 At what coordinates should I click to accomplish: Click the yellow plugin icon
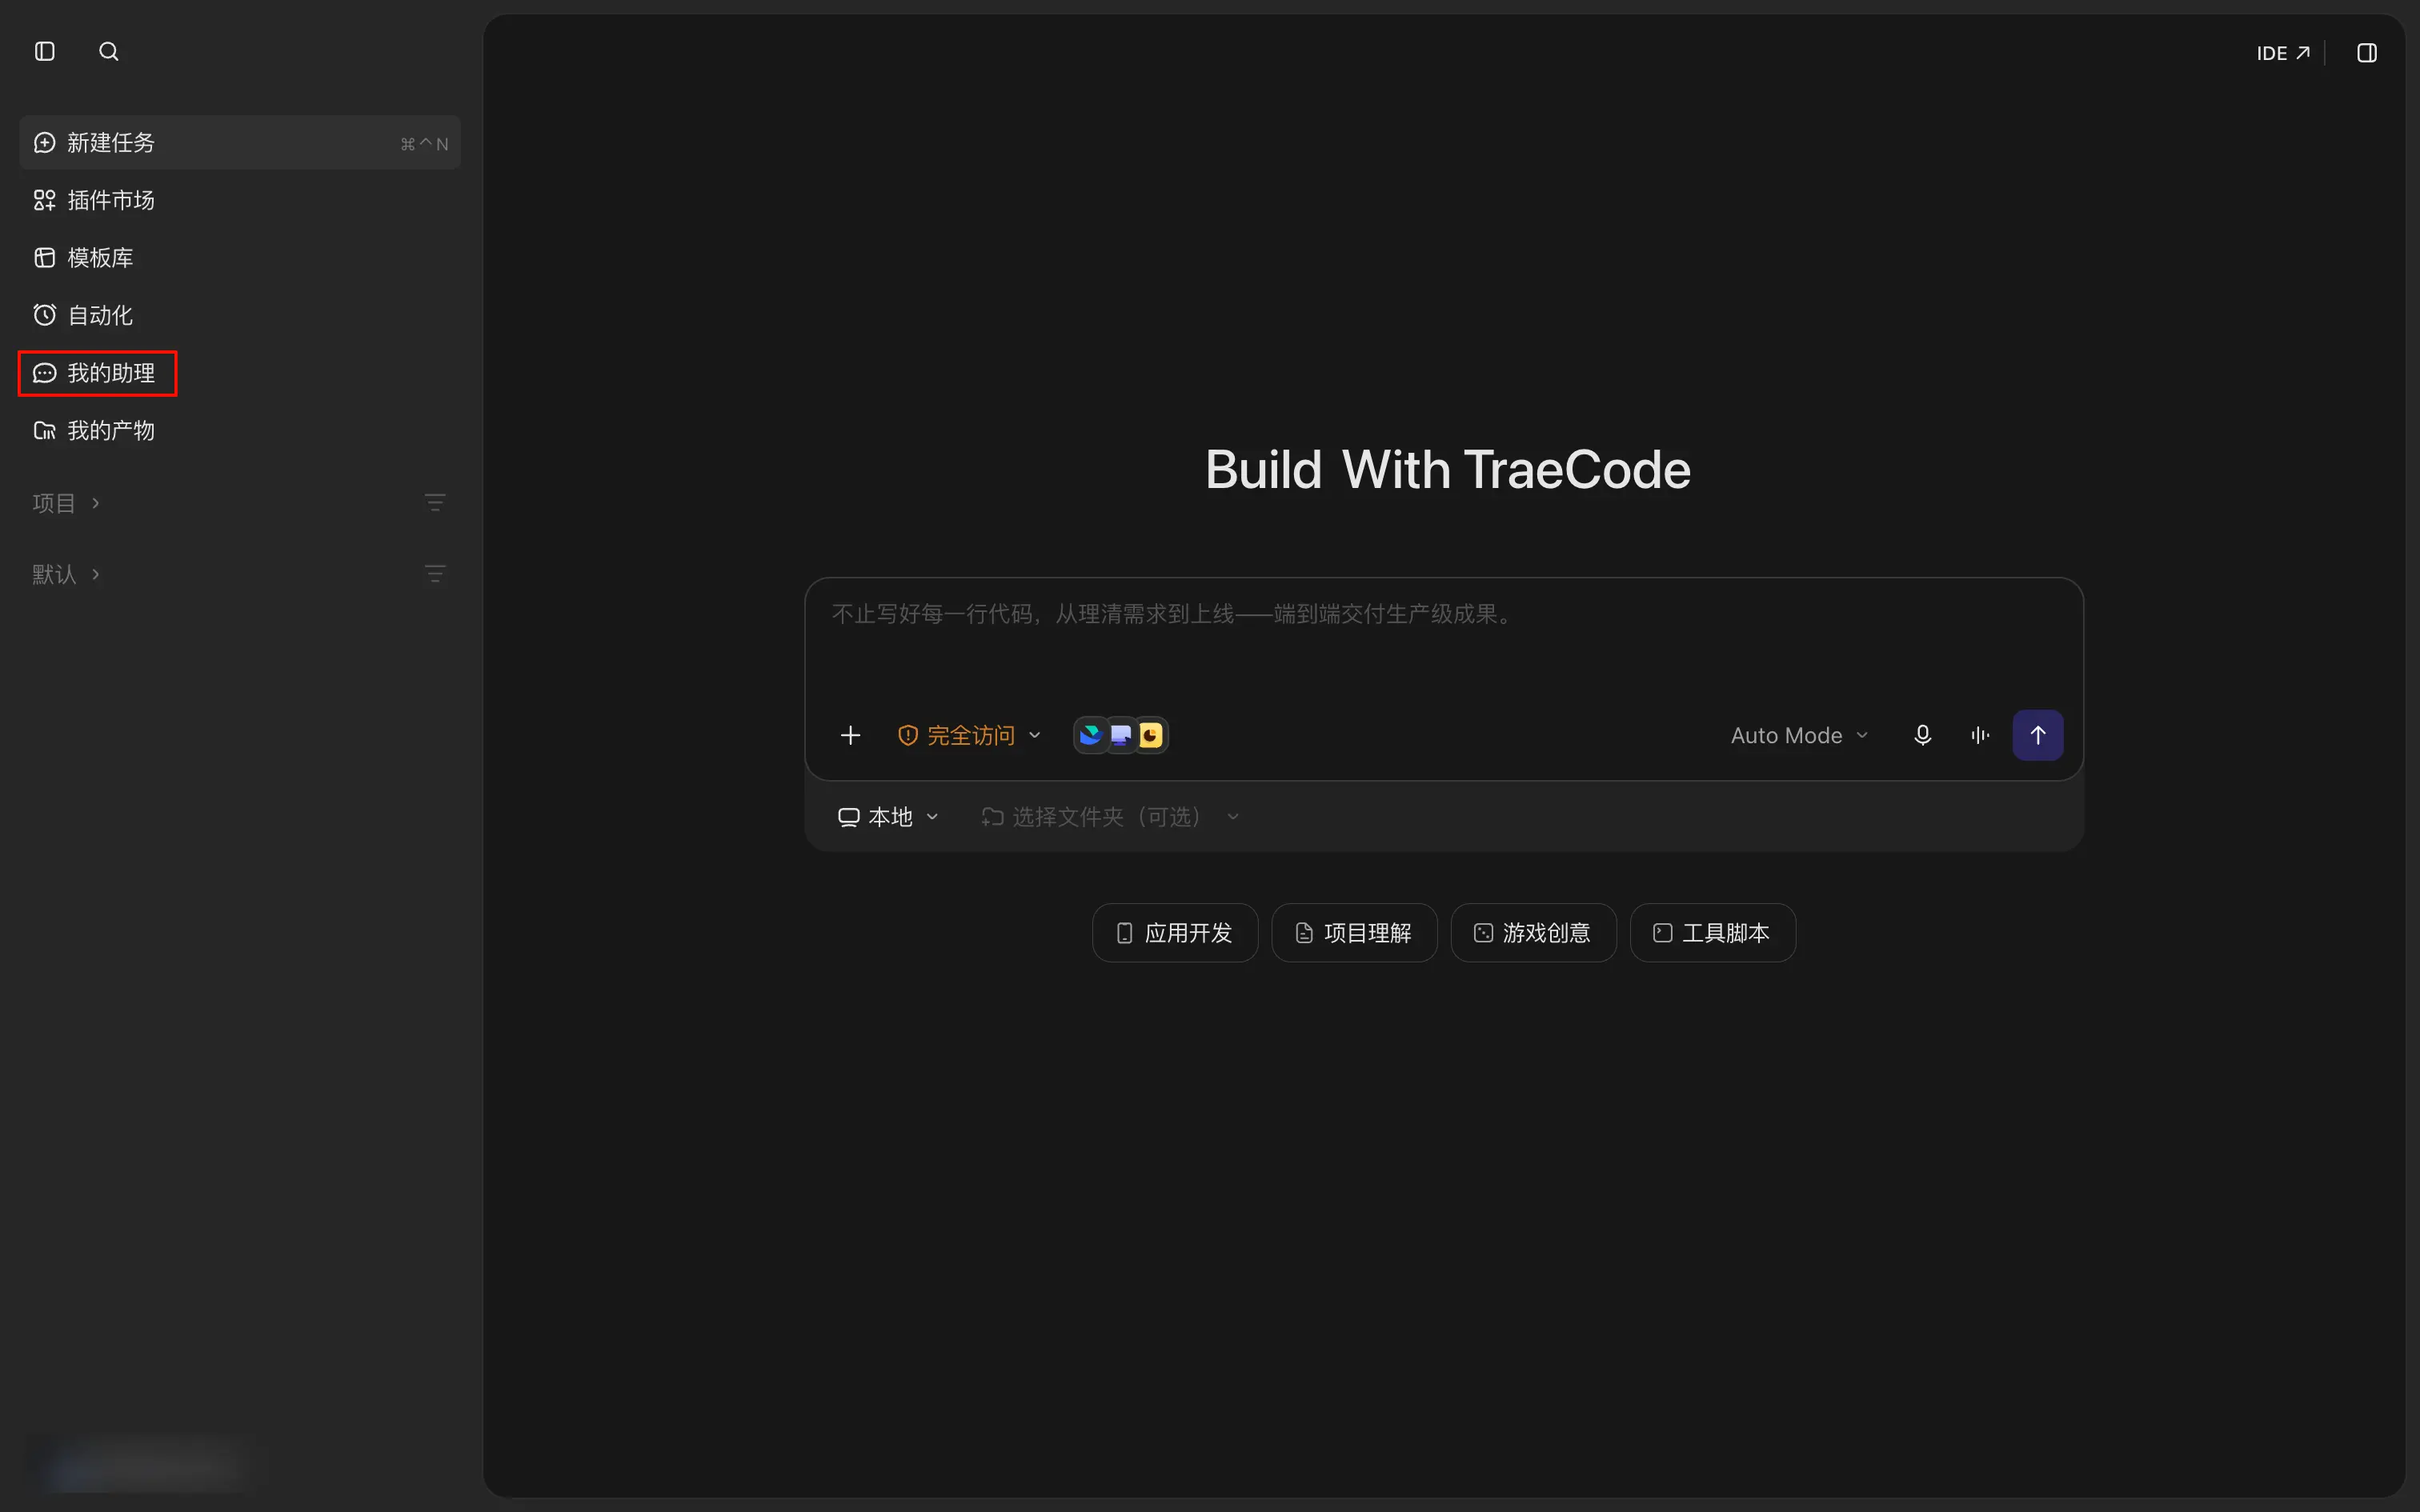click(1151, 735)
